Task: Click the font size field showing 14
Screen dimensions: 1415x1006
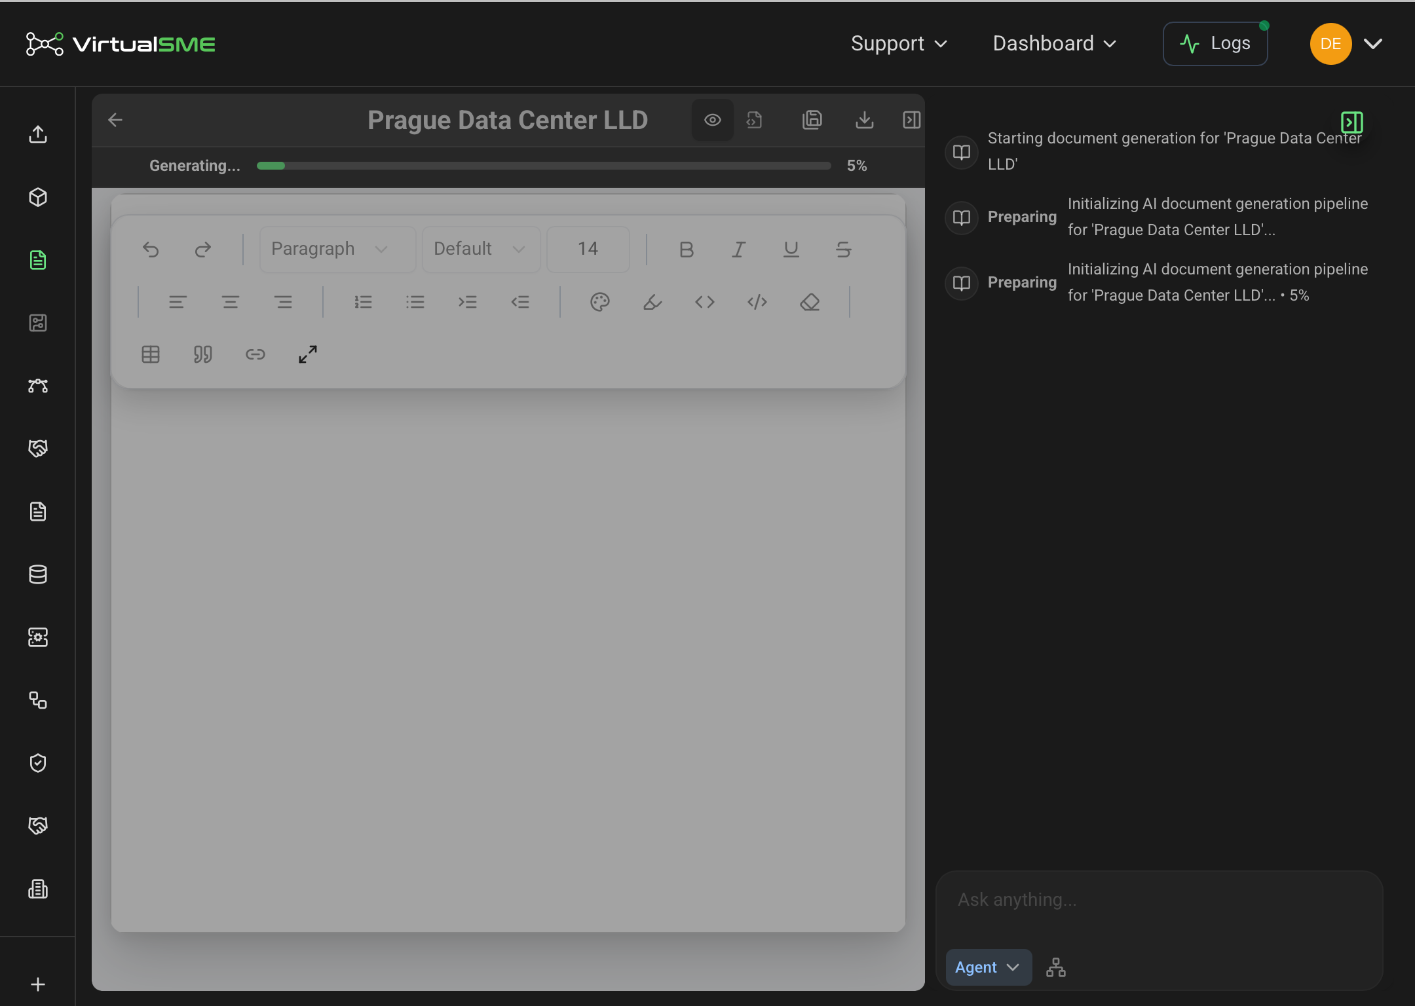Action: pyautogui.click(x=588, y=250)
